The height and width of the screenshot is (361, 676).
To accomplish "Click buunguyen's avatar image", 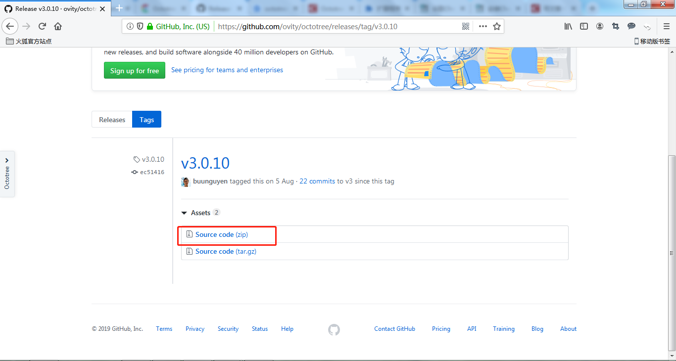I will click(186, 181).
